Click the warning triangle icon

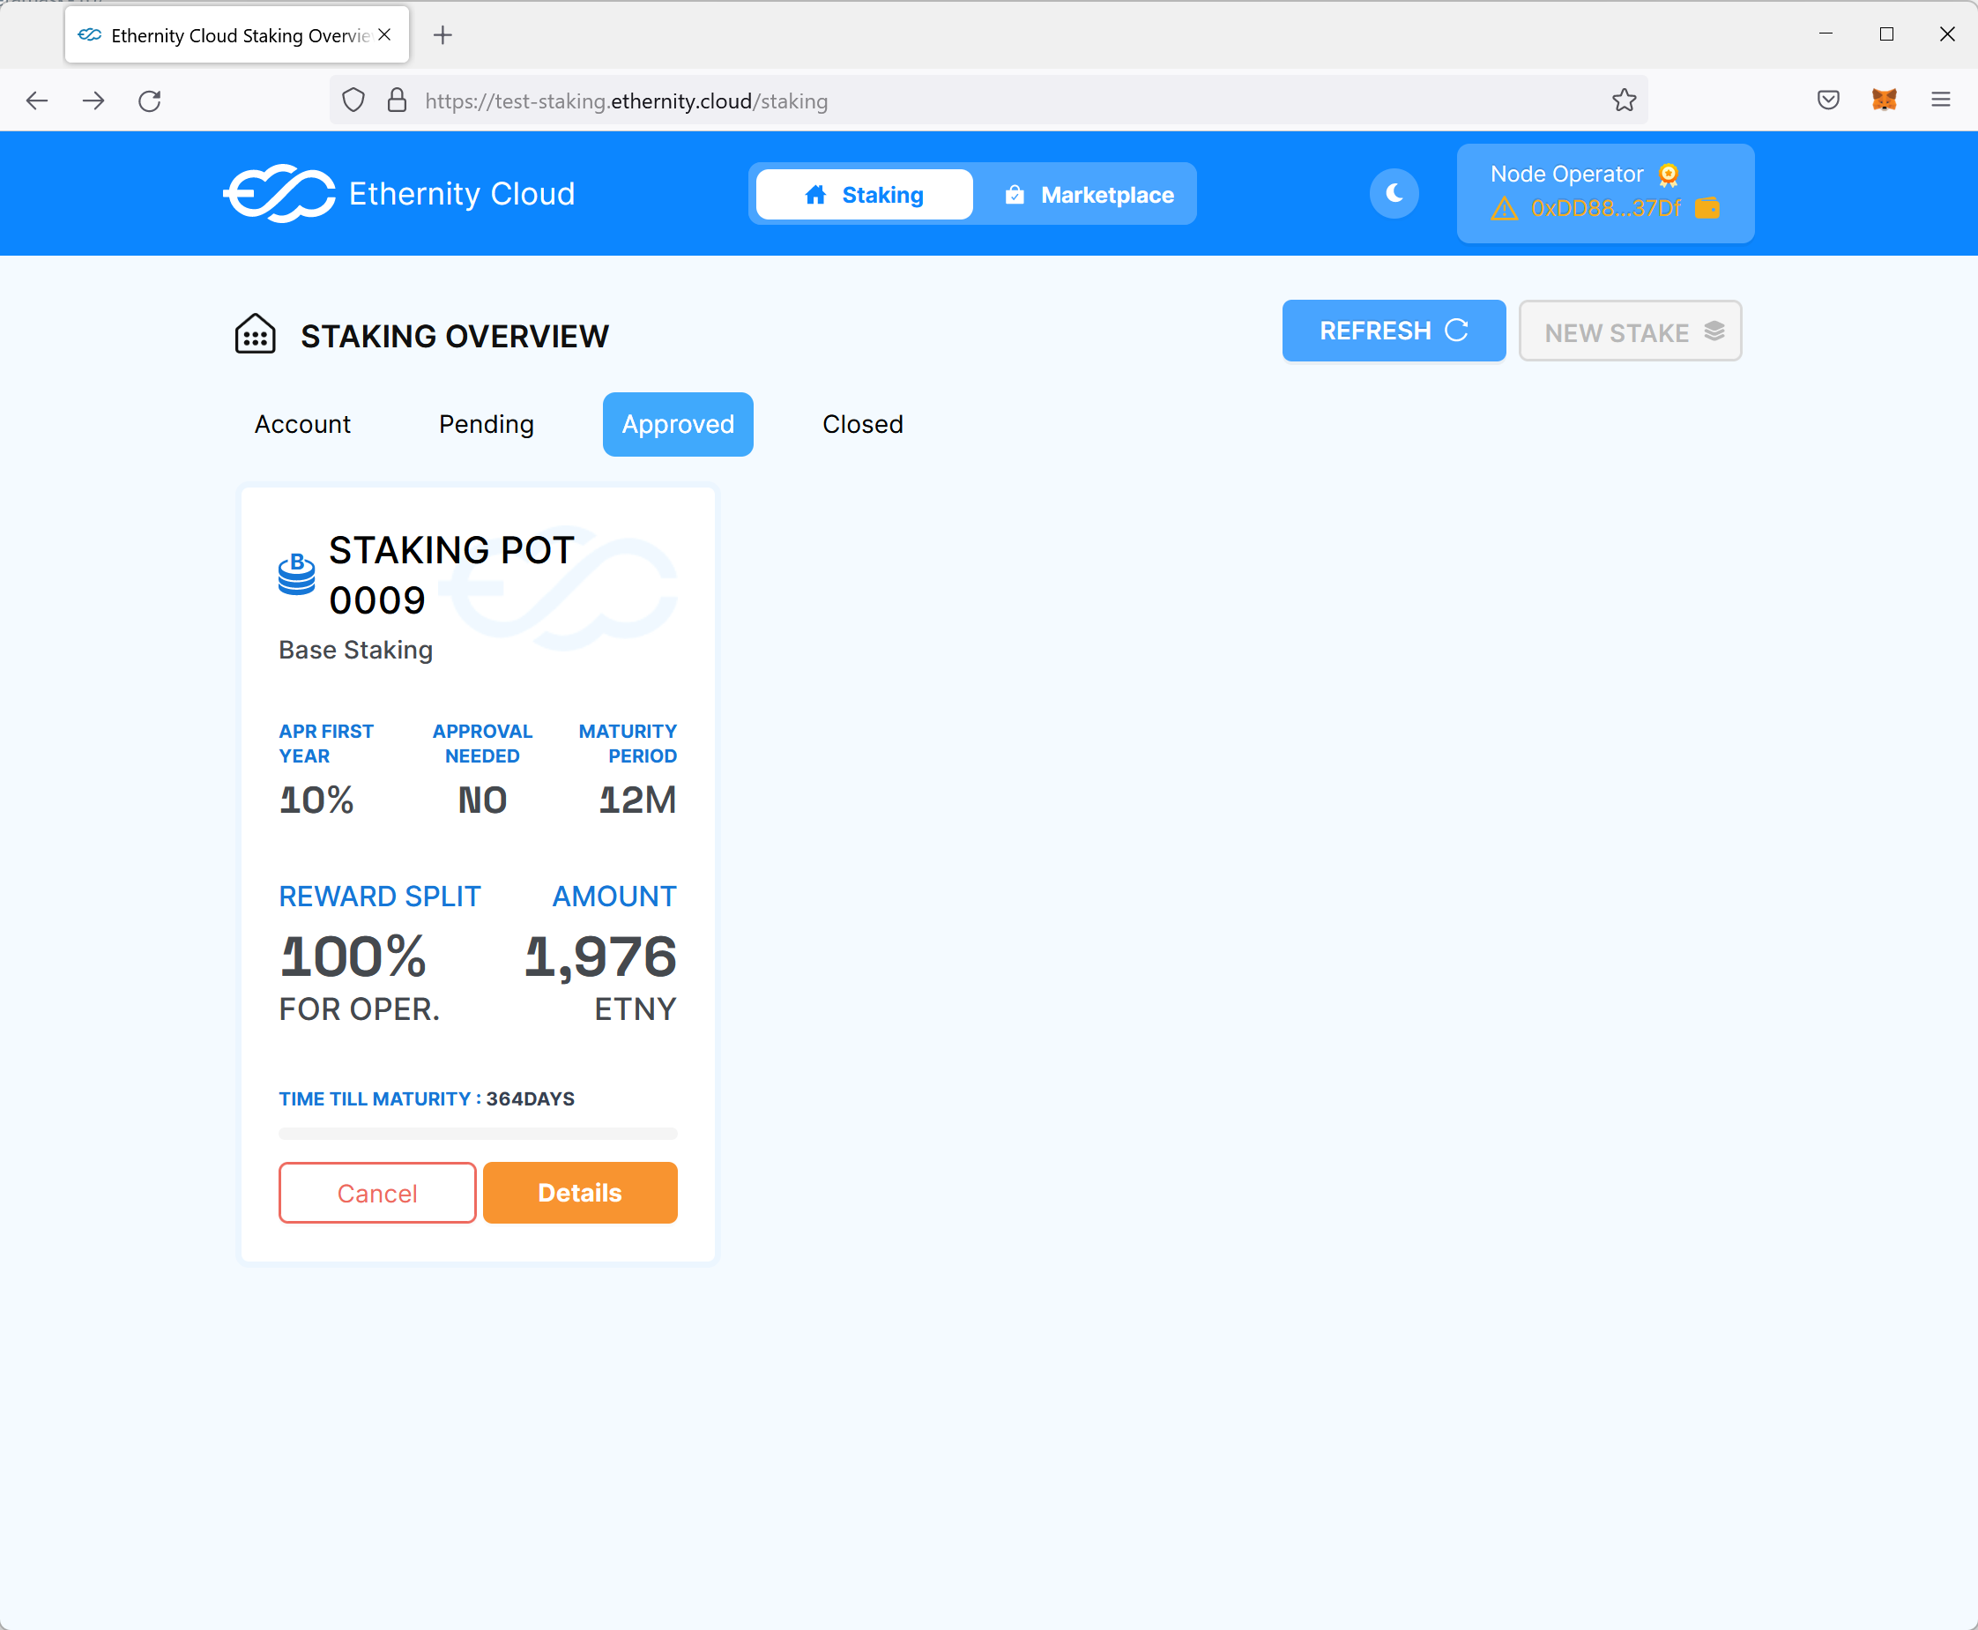pos(1504,208)
